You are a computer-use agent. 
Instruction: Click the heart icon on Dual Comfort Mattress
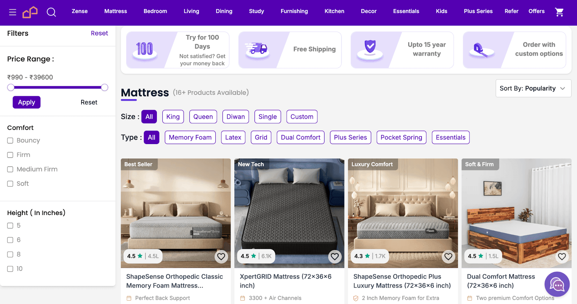point(562,256)
